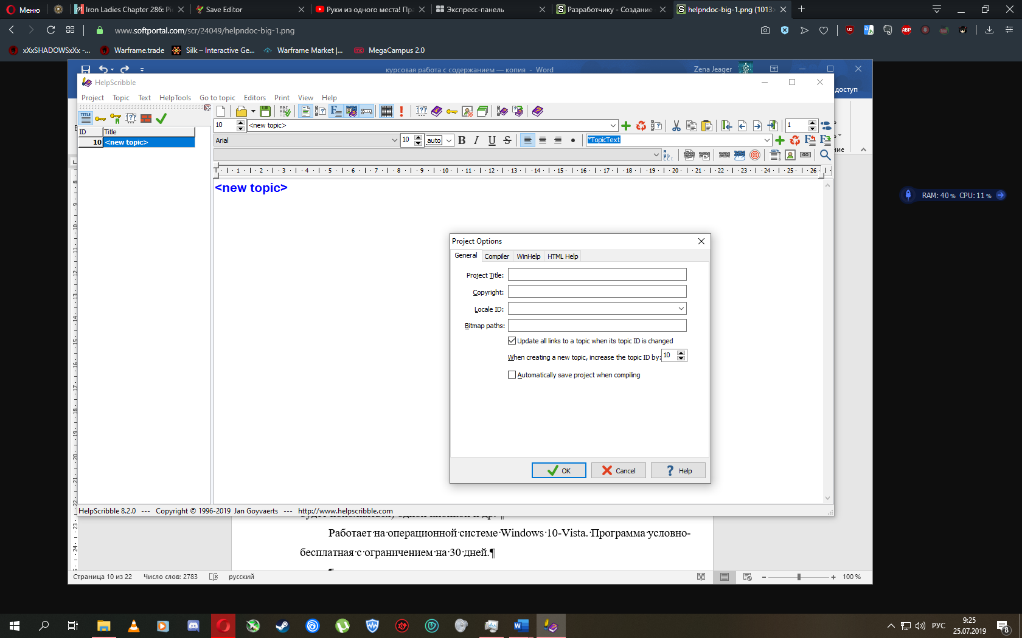Toggle 'Update all links to a topic' checkbox
Image resolution: width=1022 pixels, height=638 pixels.
pyautogui.click(x=512, y=341)
